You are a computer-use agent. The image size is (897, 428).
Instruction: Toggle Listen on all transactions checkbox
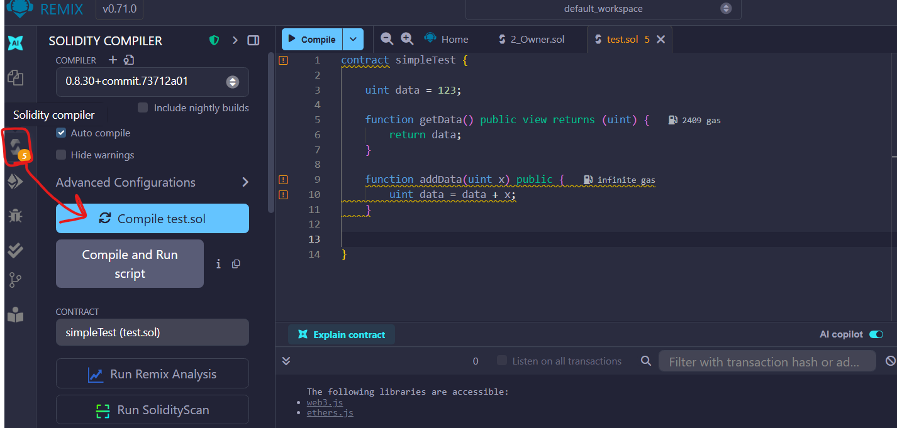(502, 361)
